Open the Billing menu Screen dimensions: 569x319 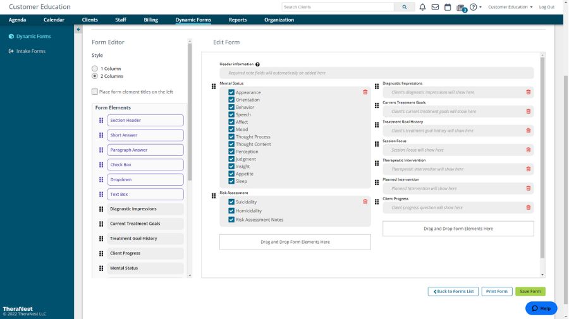[150, 20]
